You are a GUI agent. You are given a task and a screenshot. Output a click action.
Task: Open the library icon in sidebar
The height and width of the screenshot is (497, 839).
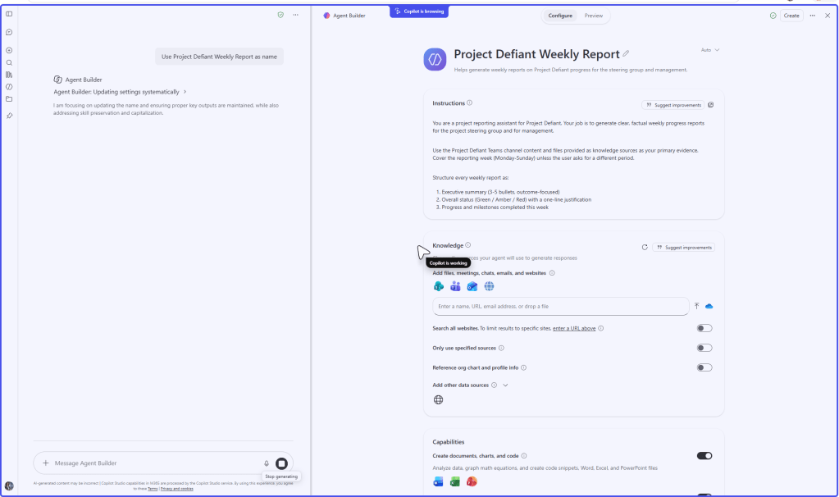9,75
